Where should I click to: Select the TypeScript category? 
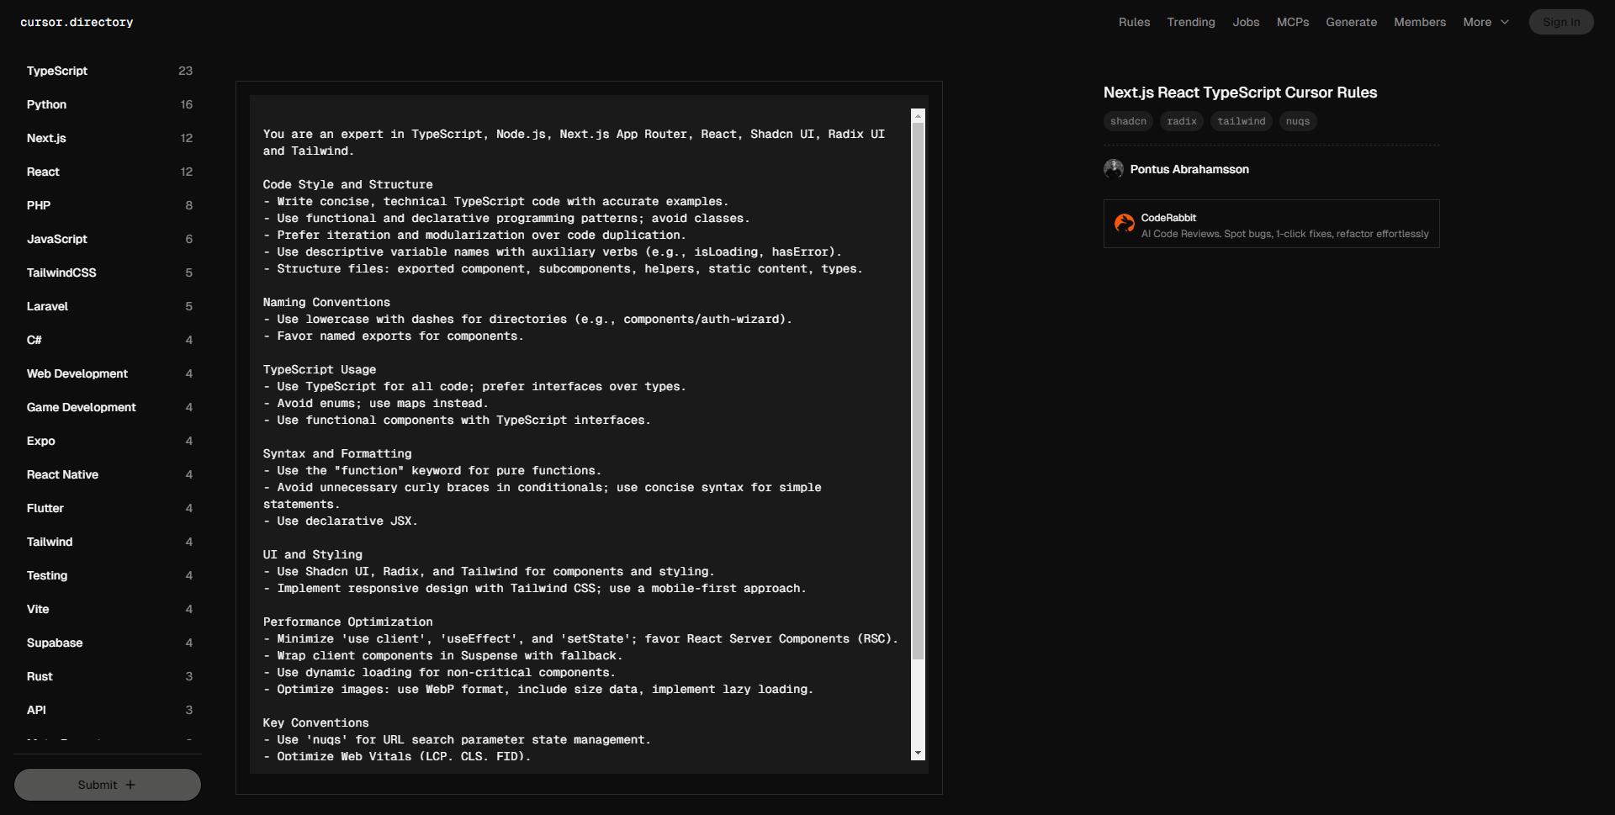pos(57,71)
